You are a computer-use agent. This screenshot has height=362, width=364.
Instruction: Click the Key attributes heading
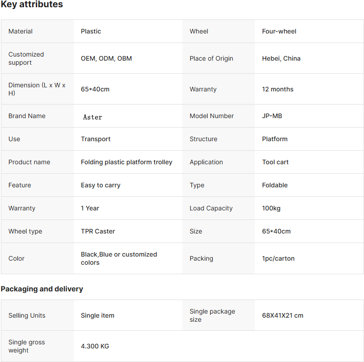[32, 4]
